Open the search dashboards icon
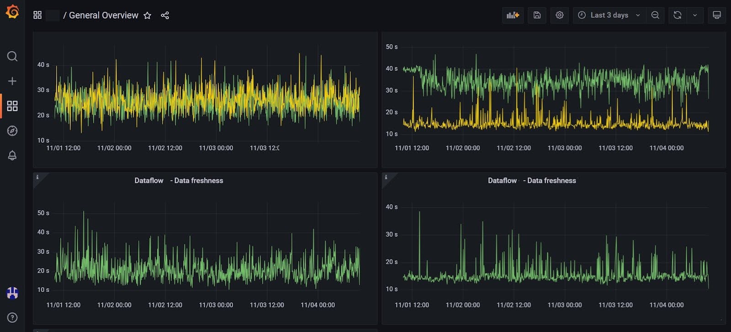The width and height of the screenshot is (731, 332). [x=12, y=56]
